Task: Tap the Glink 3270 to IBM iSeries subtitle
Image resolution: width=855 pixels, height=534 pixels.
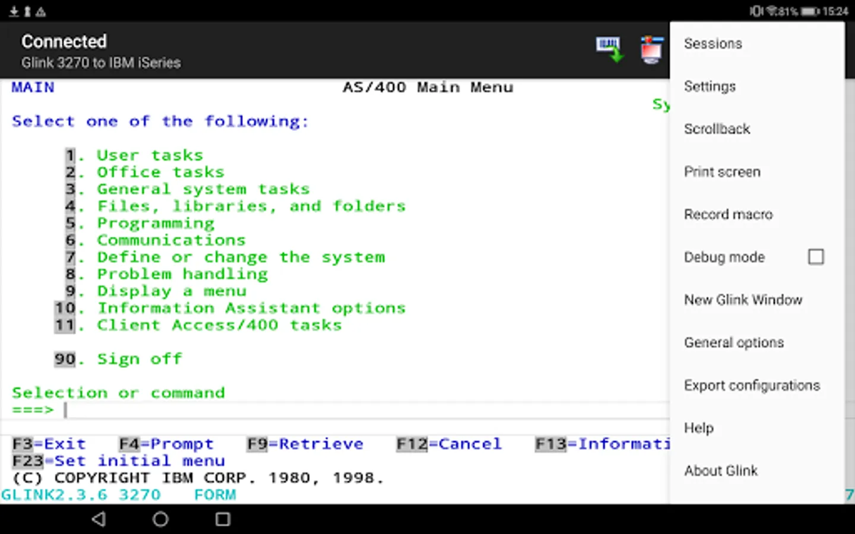Action: tap(101, 63)
